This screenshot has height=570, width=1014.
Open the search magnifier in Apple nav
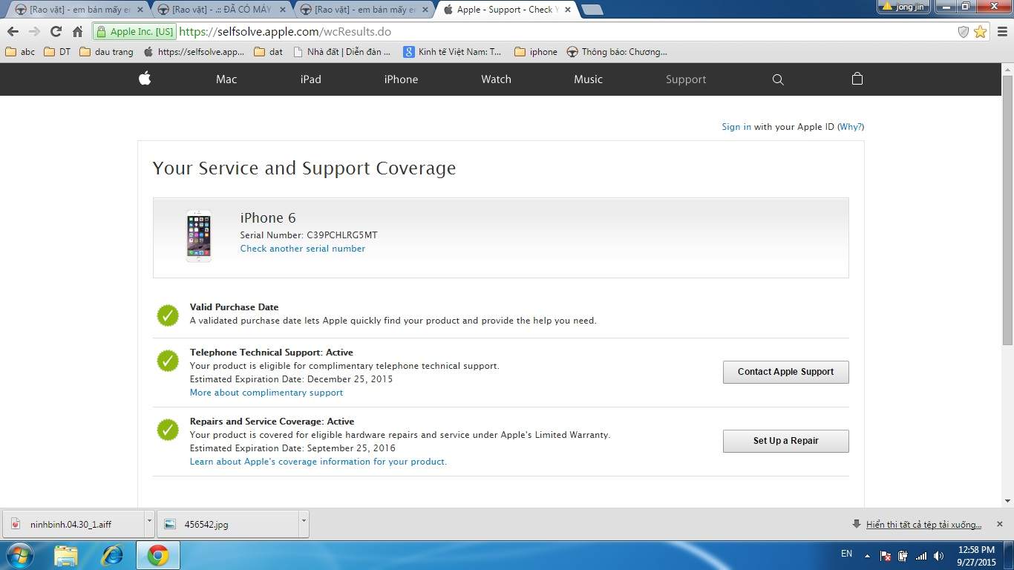coord(778,79)
